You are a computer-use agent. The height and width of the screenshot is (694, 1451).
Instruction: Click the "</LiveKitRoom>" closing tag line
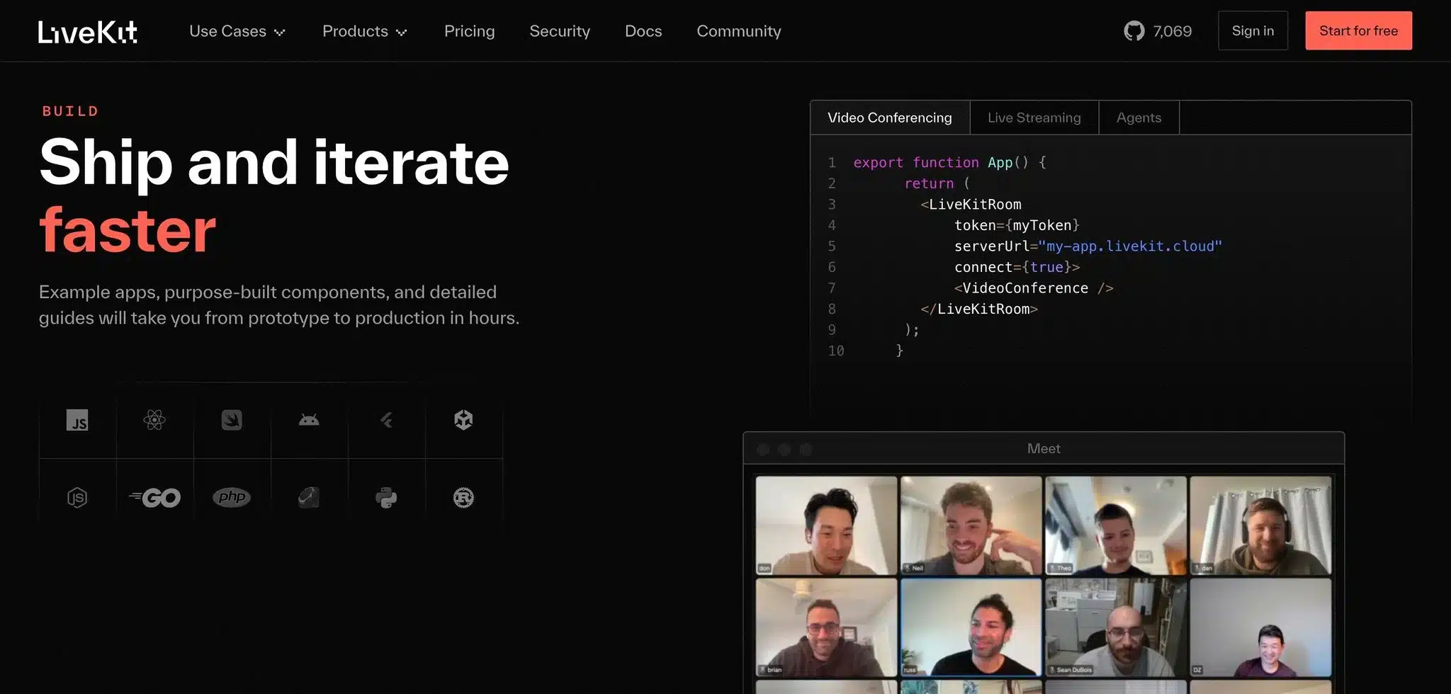point(979,309)
